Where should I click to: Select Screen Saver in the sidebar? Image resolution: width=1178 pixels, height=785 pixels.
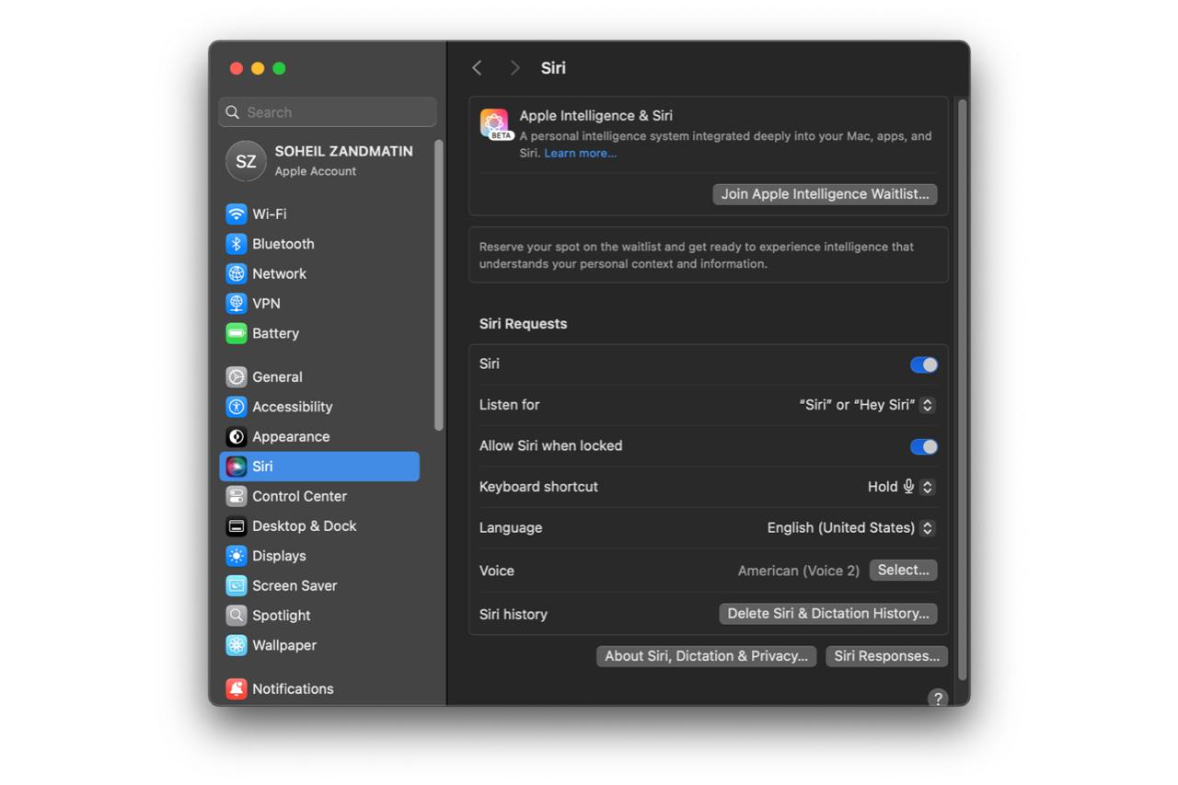click(x=319, y=585)
